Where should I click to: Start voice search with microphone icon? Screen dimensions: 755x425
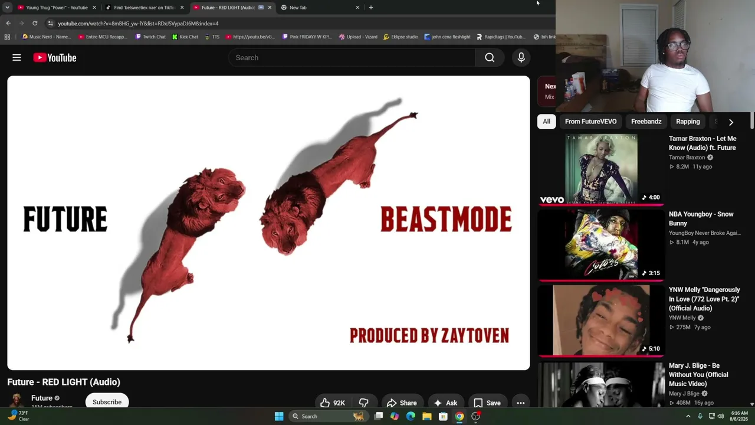521,57
